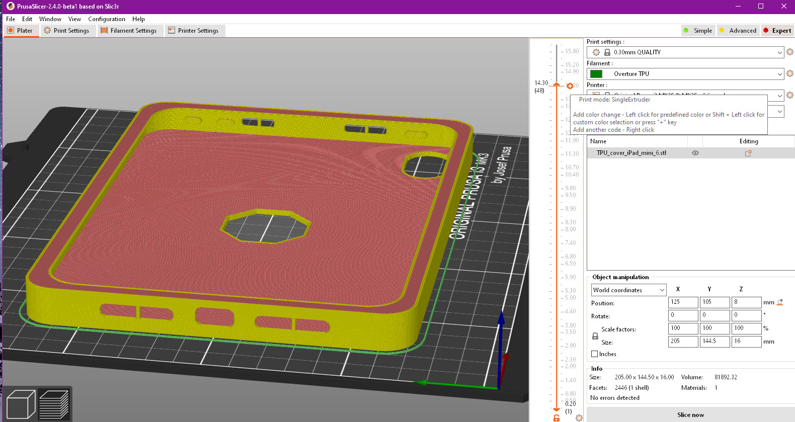Click editing icon for TPU_cover_iPad_mini_6.stl
The width and height of the screenshot is (795, 422).
(x=748, y=153)
